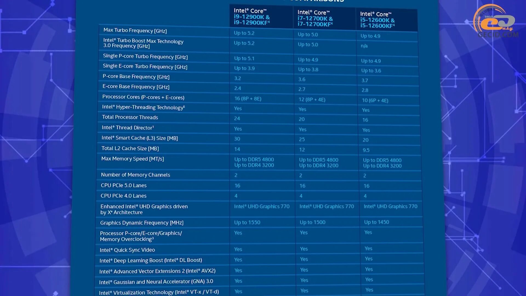Click the Intel Virtualization Technology (VT-x / VT-d) label
Viewport: 526px width, 296px height.
pos(159,292)
